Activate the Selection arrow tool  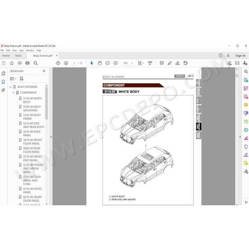click(92, 63)
